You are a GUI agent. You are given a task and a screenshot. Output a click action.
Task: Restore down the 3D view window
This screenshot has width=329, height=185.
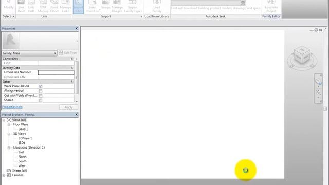(x=316, y=30)
